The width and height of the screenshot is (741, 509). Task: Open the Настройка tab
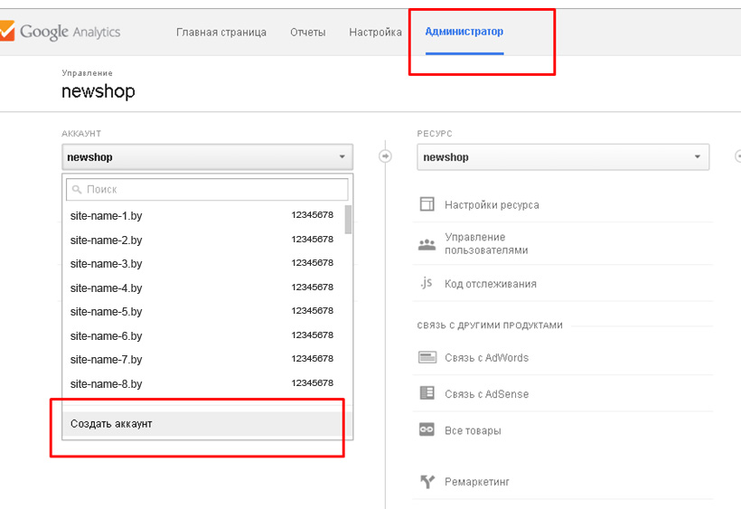point(375,33)
